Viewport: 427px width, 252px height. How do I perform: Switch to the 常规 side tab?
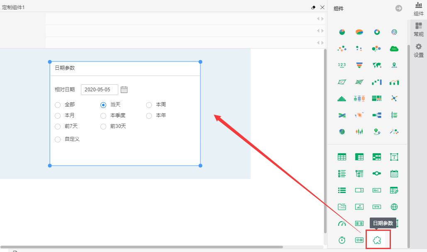419,30
